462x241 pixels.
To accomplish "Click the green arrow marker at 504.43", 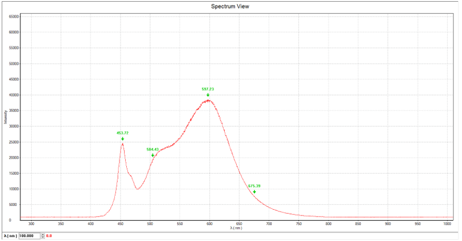I will click(x=153, y=155).
